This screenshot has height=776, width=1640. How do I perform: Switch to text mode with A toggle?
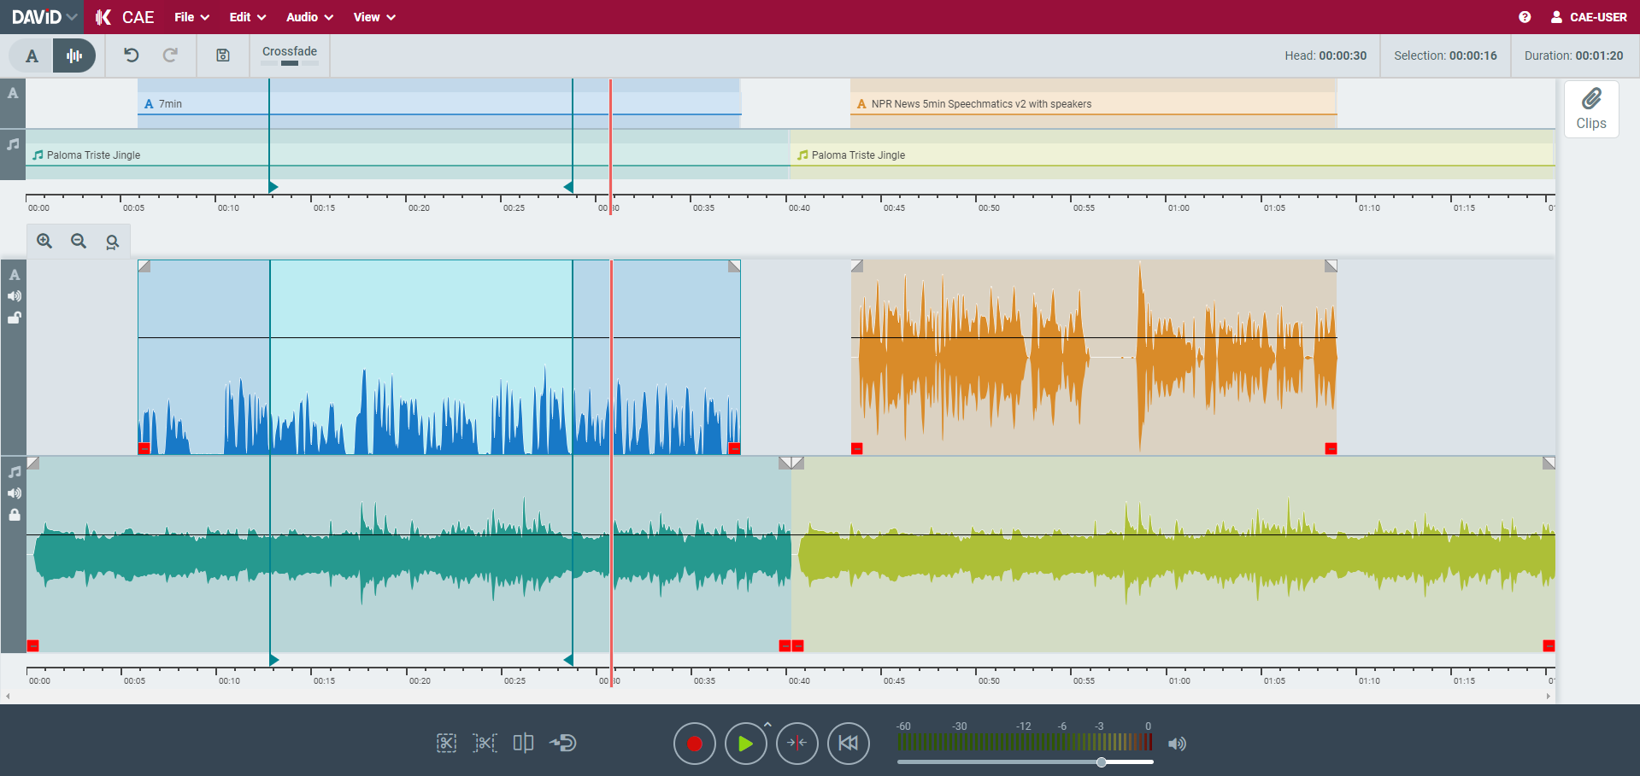pos(32,56)
